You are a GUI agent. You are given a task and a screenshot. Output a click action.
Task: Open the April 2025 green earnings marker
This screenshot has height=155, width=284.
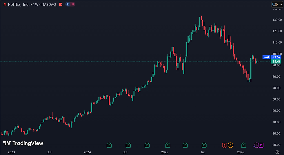tap(185, 145)
